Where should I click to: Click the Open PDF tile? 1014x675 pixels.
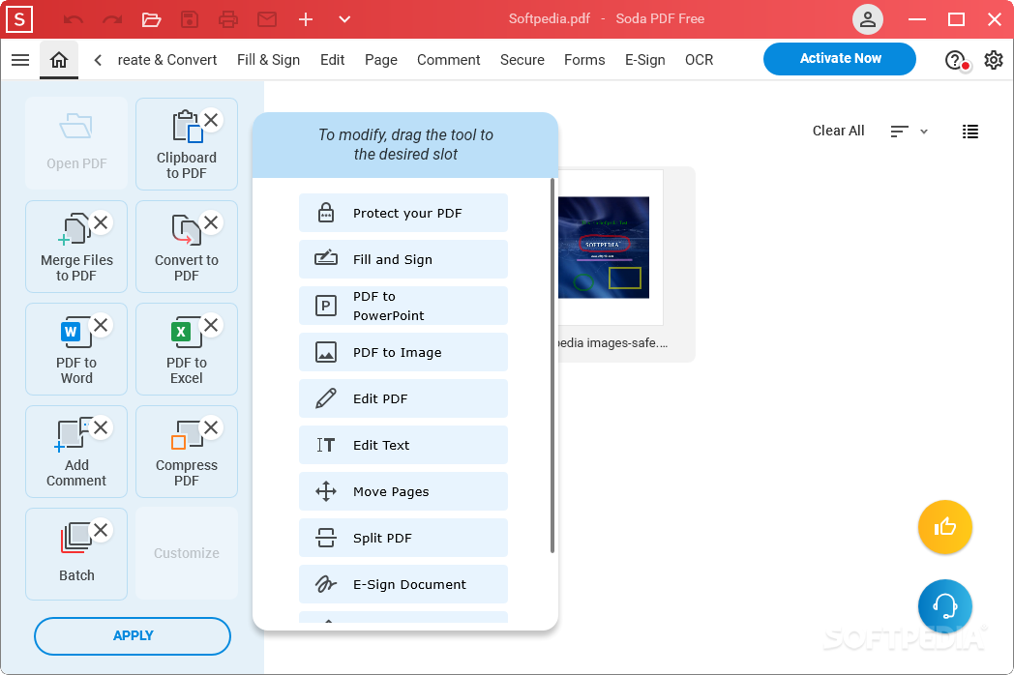(x=76, y=143)
